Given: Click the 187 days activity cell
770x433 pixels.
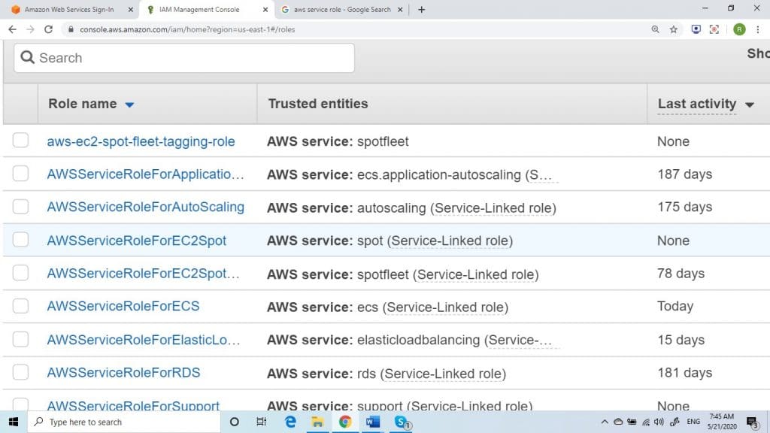Looking at the screenshot, I should point(684,174).
